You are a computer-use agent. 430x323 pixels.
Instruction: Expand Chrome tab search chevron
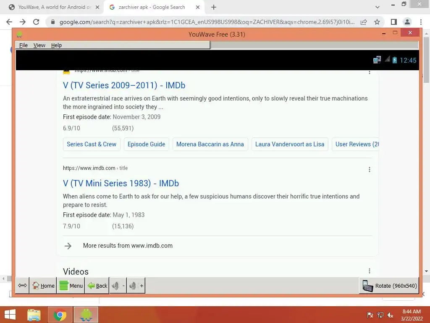pyautogui.click(x=378, y=8)
